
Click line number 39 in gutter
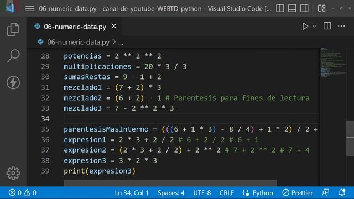coord(45,171)
